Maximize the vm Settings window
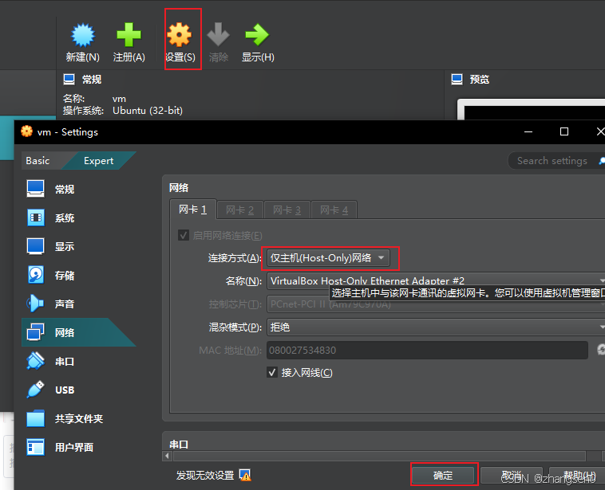The width and height of the screenshot is (605, 490). (564, 131)
